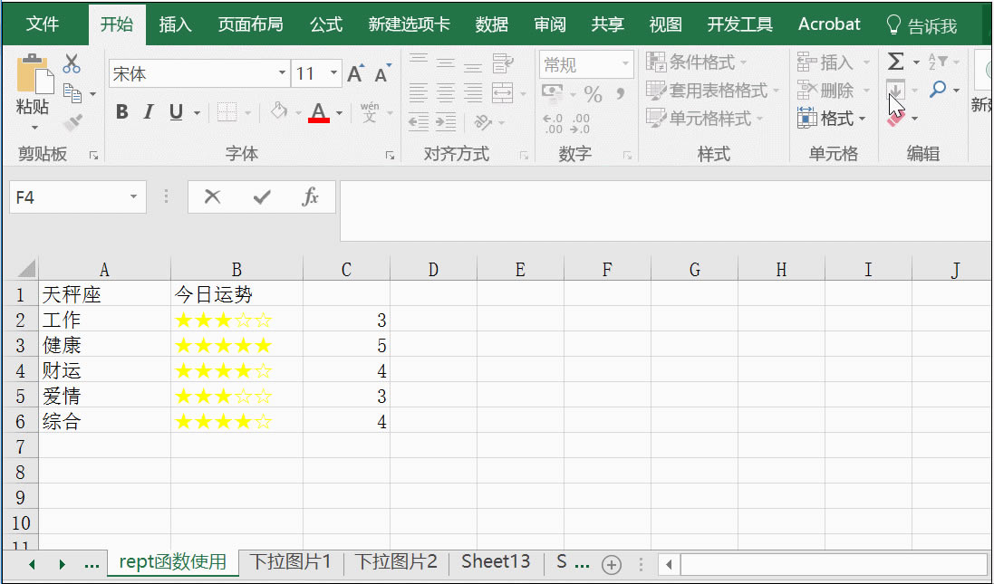Screen dimensions: 994x584
Task: Apply percentage number format icon
Action: click(594, 92)
